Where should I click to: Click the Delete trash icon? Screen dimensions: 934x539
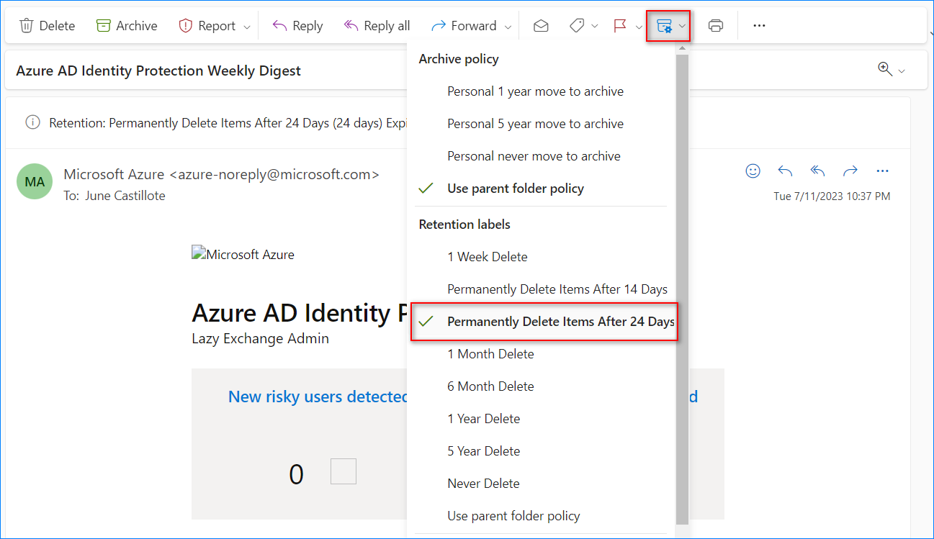[27, 26]
